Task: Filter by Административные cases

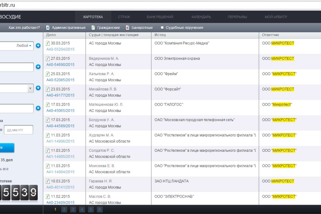Action: pos(66,28)
